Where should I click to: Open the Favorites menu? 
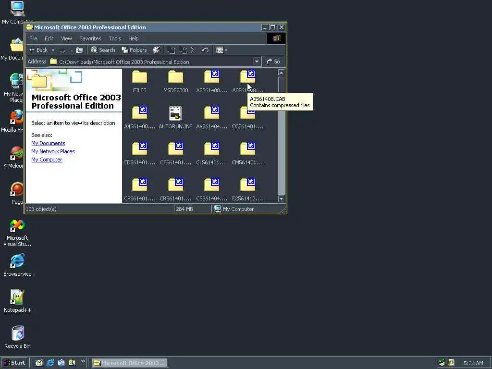pyautogui.click(x=90, y=38)
